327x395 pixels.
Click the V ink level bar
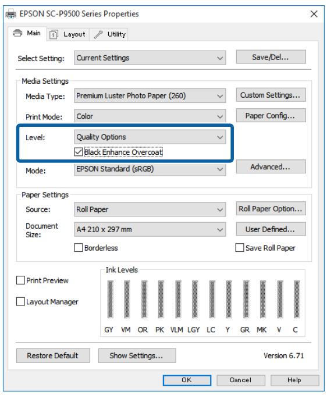coord(280,299)
